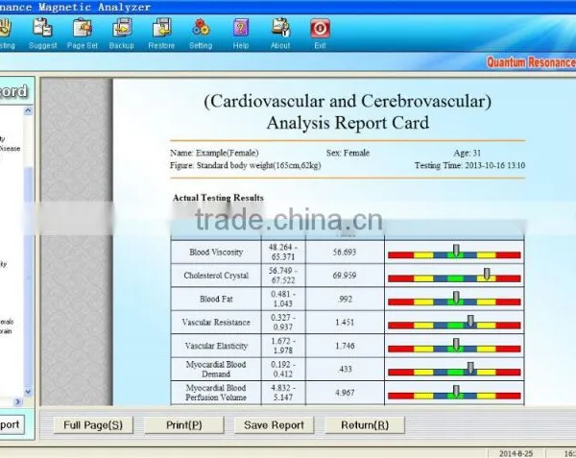576x458 pixels.
Task: Click the Save Report button
Action: (274, 425)
